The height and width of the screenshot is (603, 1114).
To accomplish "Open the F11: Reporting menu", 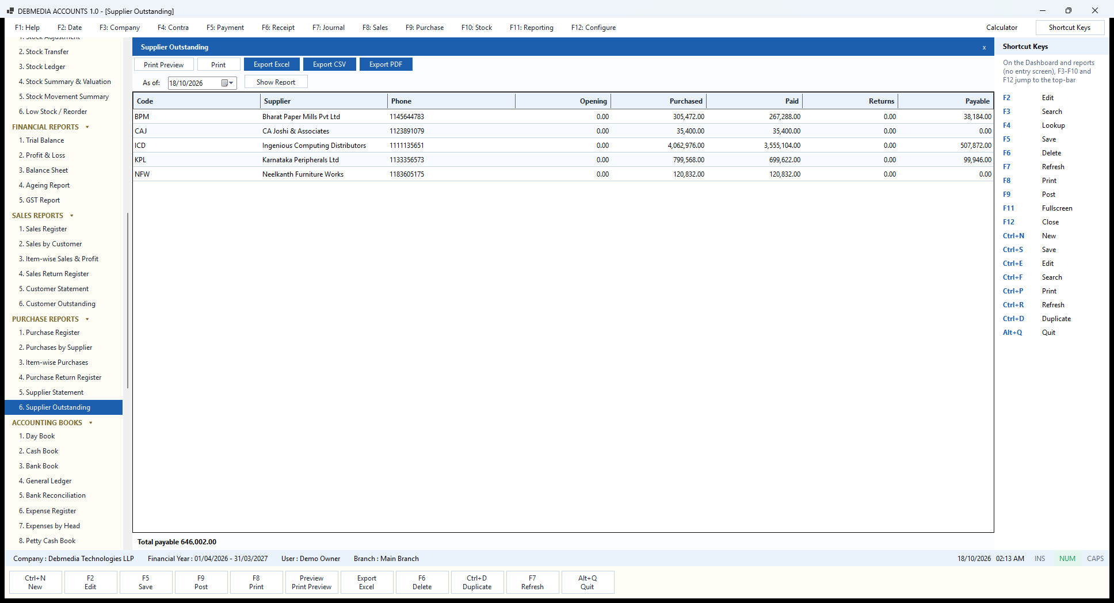I will pyautogui.click(x=532, y=28).
